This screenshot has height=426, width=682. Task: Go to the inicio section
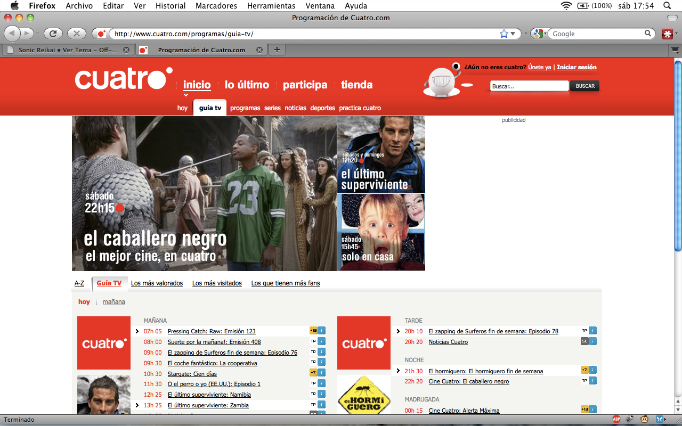(197, 85)
